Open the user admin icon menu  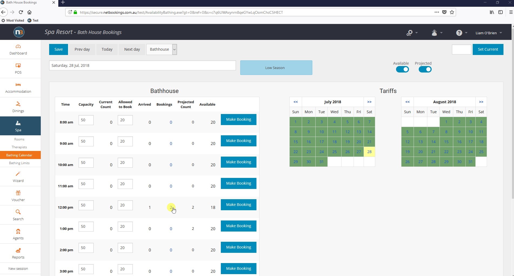437,33
